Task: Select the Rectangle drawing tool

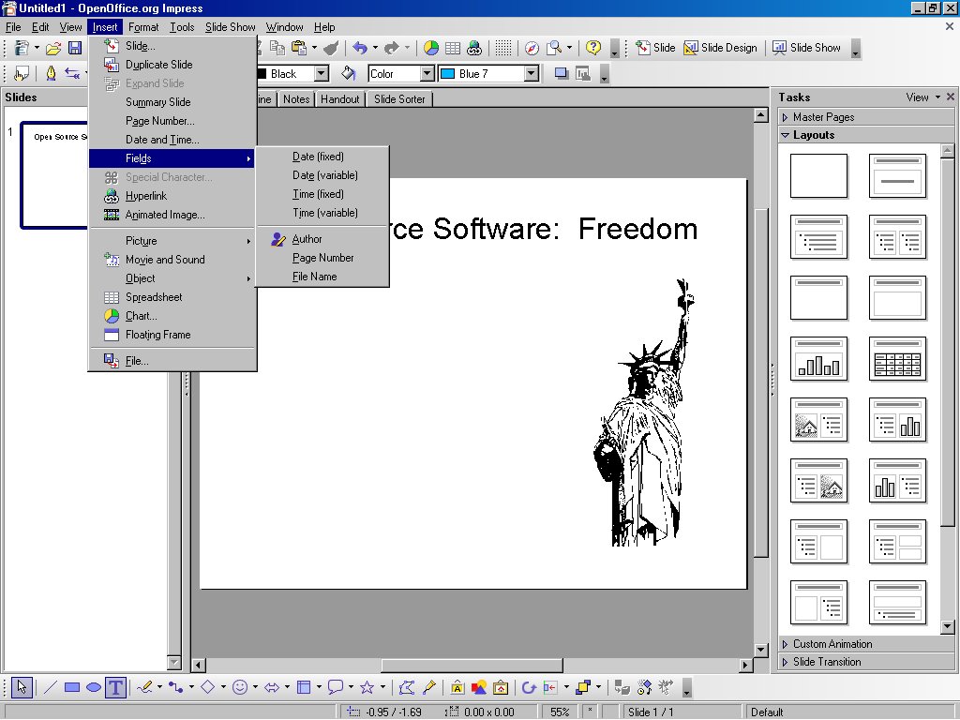Action: pos(72,687)
